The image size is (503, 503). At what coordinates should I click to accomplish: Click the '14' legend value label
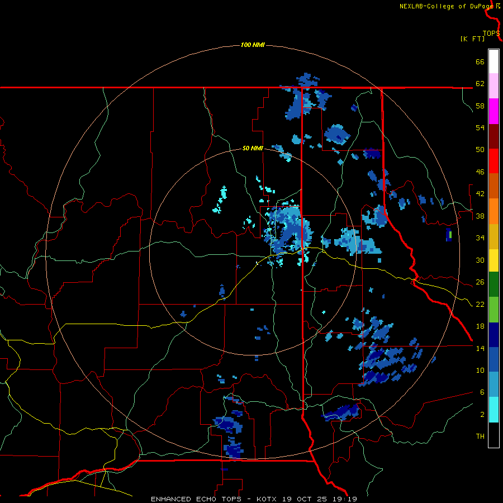pos(480,348)
